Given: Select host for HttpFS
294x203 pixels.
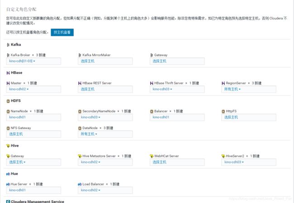Looking at the screenshot, I should click(249, 117).
